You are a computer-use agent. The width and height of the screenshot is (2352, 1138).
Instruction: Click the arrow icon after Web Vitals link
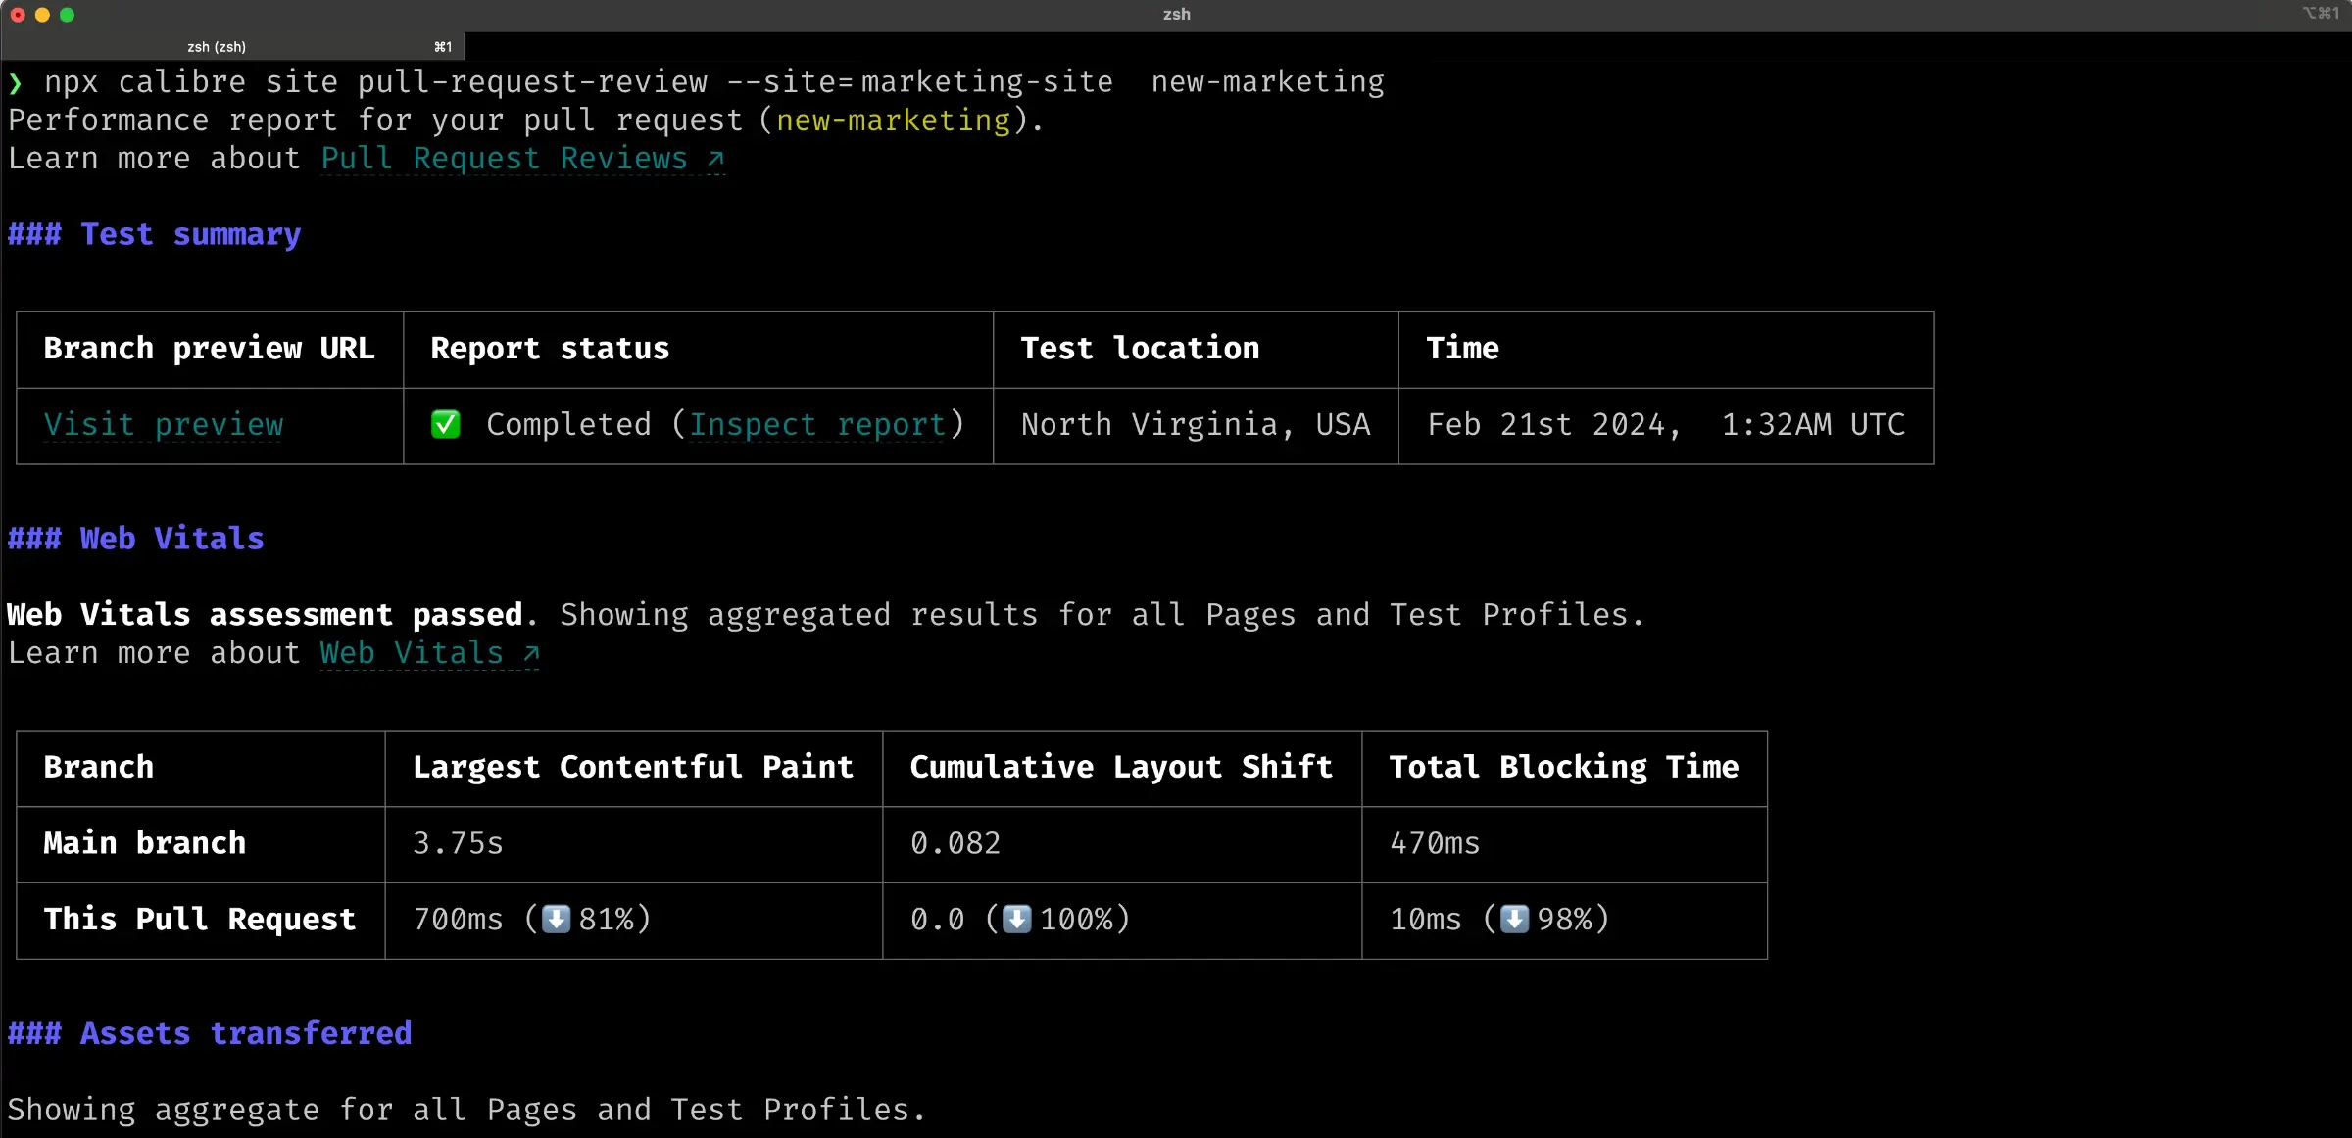click(531, 653)
